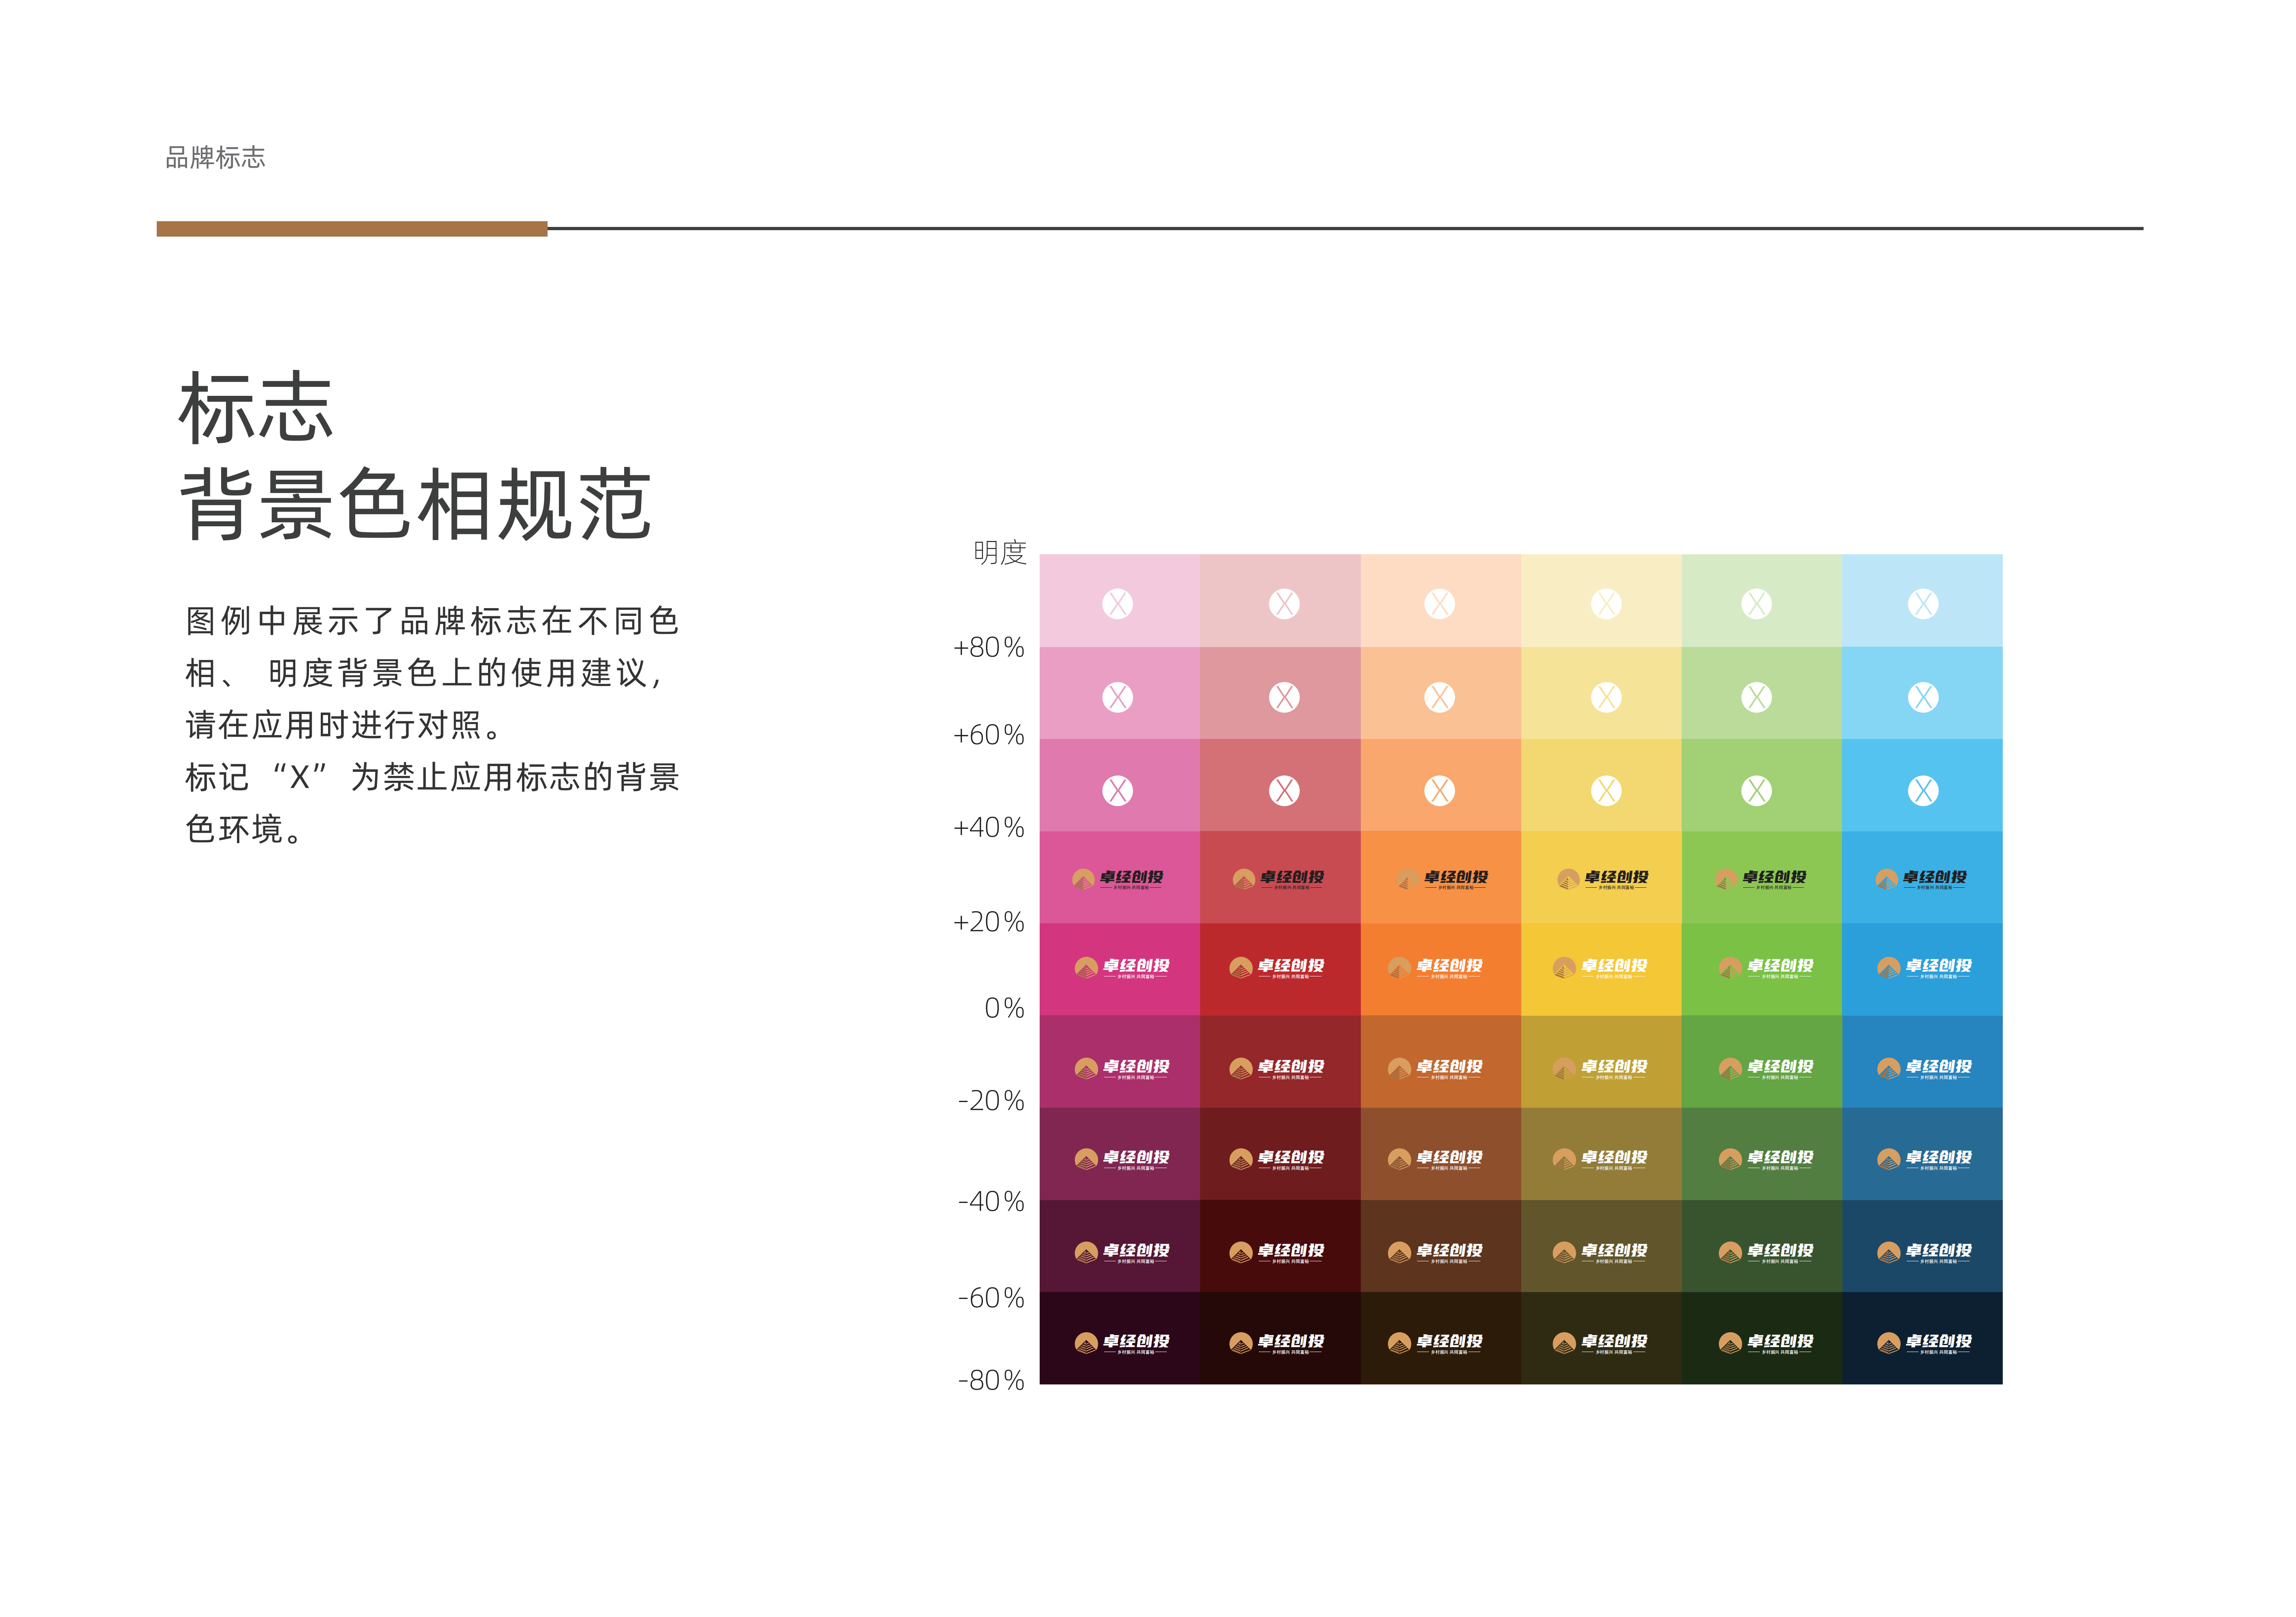Click dark-text logo on pink cell between +20% and +40%

[x=1117, y=880]
